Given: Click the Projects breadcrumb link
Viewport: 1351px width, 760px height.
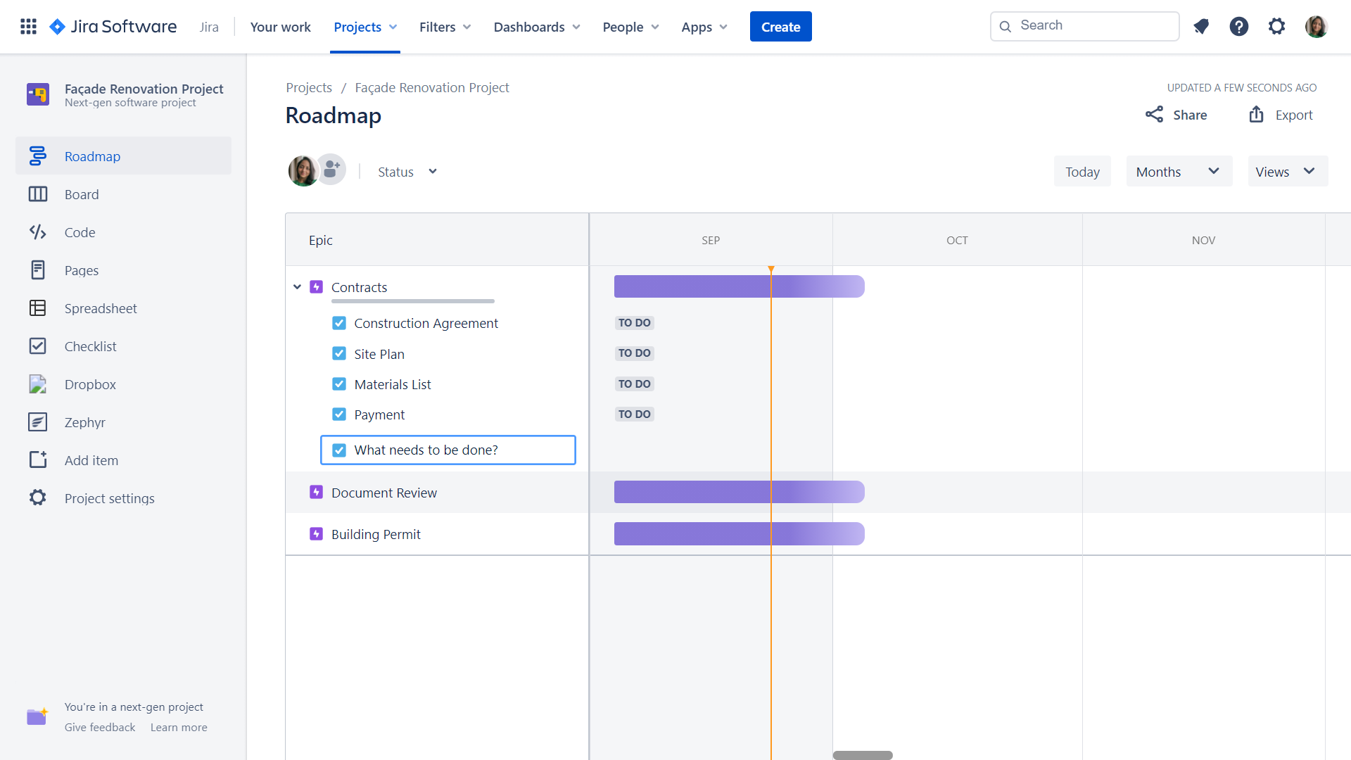Looking at the screenshot, I should click(308, 87).
